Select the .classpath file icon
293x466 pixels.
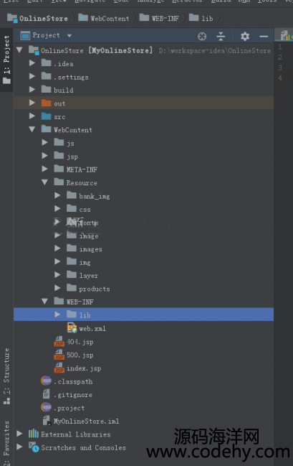pos(46,381)
